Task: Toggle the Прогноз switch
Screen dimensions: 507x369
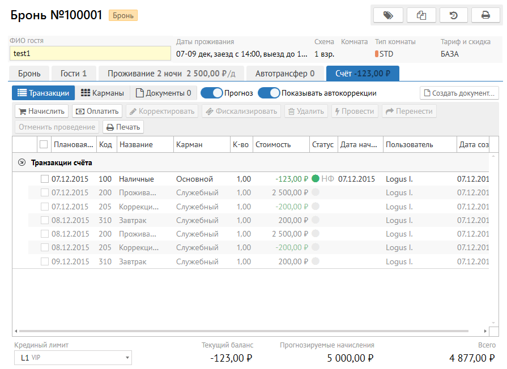Action: click(211, 93)
